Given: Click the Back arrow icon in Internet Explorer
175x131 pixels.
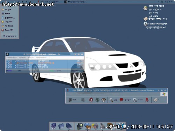Looking at the screenshot, I should (x=70, y=100).
